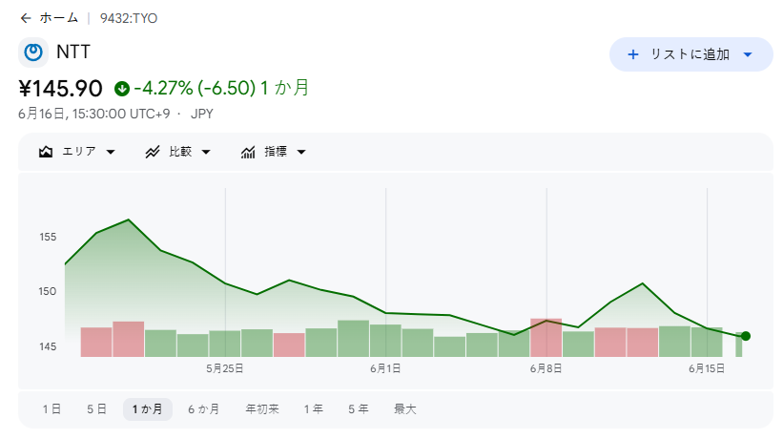Click the 155 y-axis label
The width and height of the screenshot is (783, 439).
pyautogui.click(x=48, y=238)
